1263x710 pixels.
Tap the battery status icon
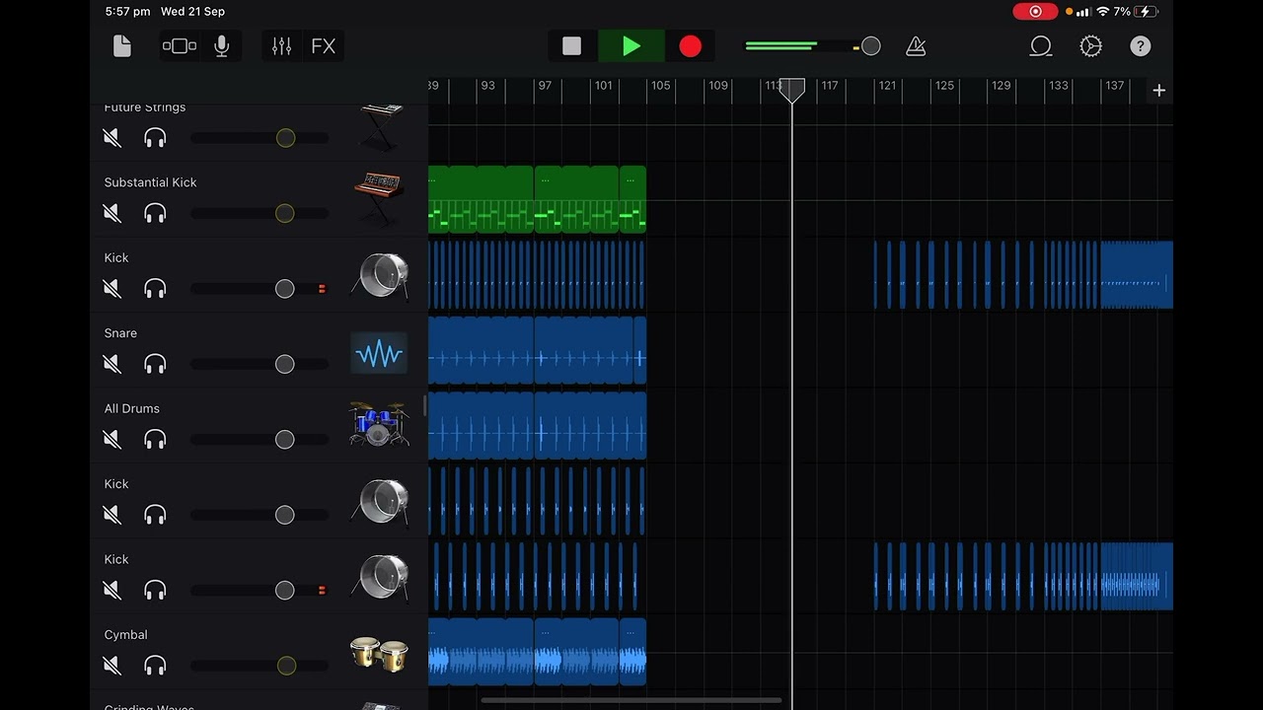[1147, 12]
